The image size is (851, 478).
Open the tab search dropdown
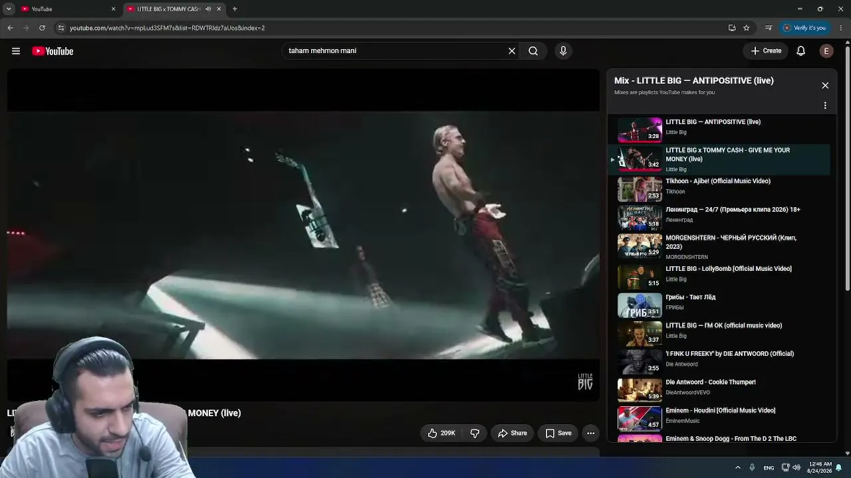tap(9, 9)
